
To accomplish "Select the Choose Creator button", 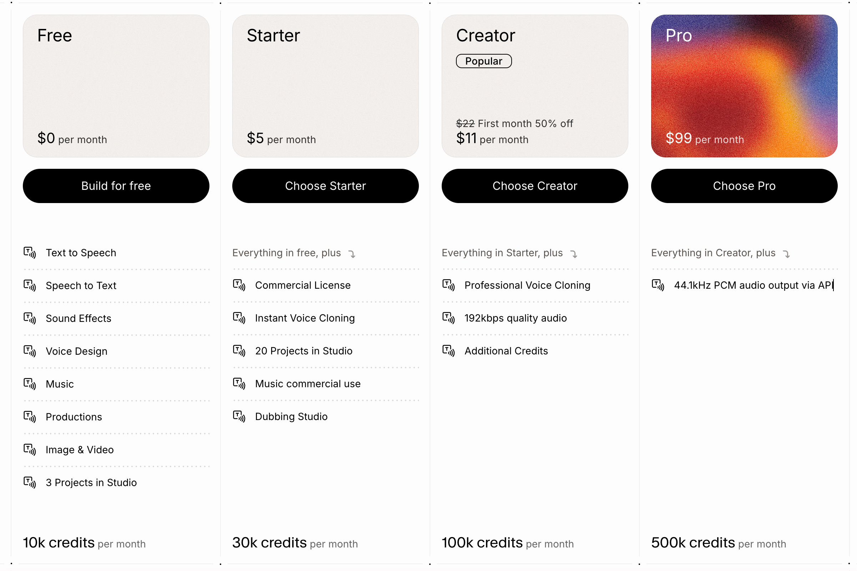I will point(534,186).
